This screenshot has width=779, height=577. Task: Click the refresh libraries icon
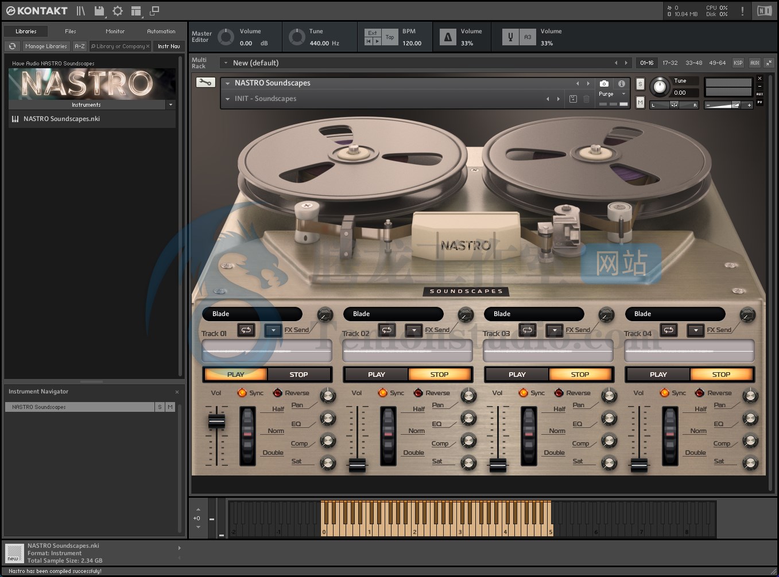pyautogui.click(x=13, y=46)
